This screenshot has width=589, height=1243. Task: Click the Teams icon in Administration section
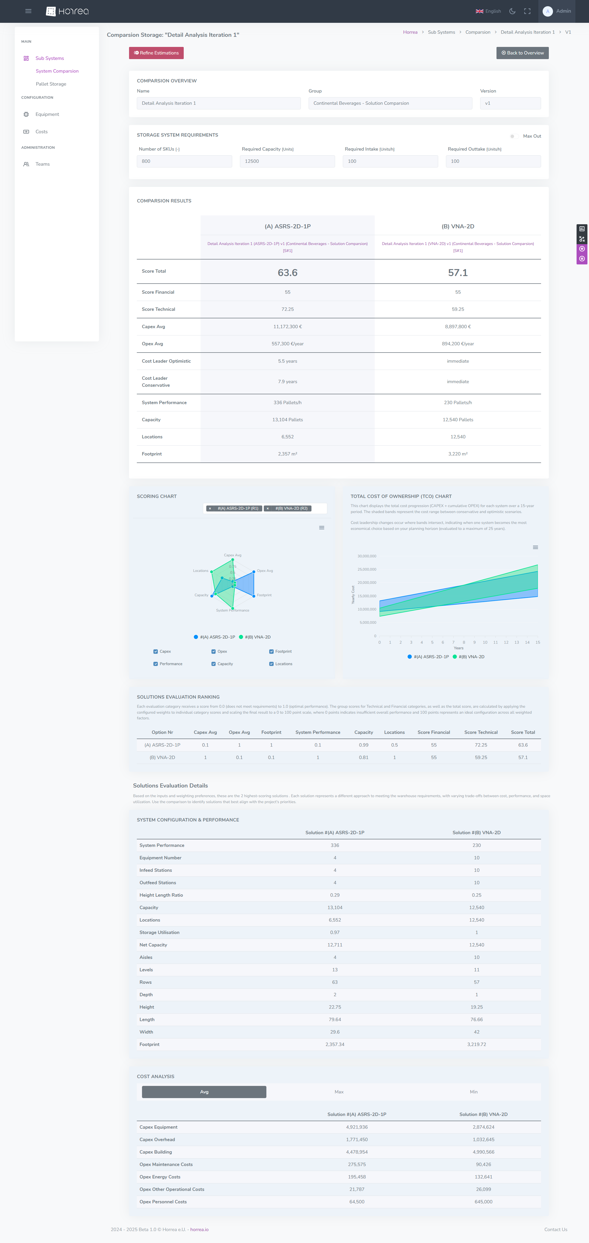(x=26, y=164)
